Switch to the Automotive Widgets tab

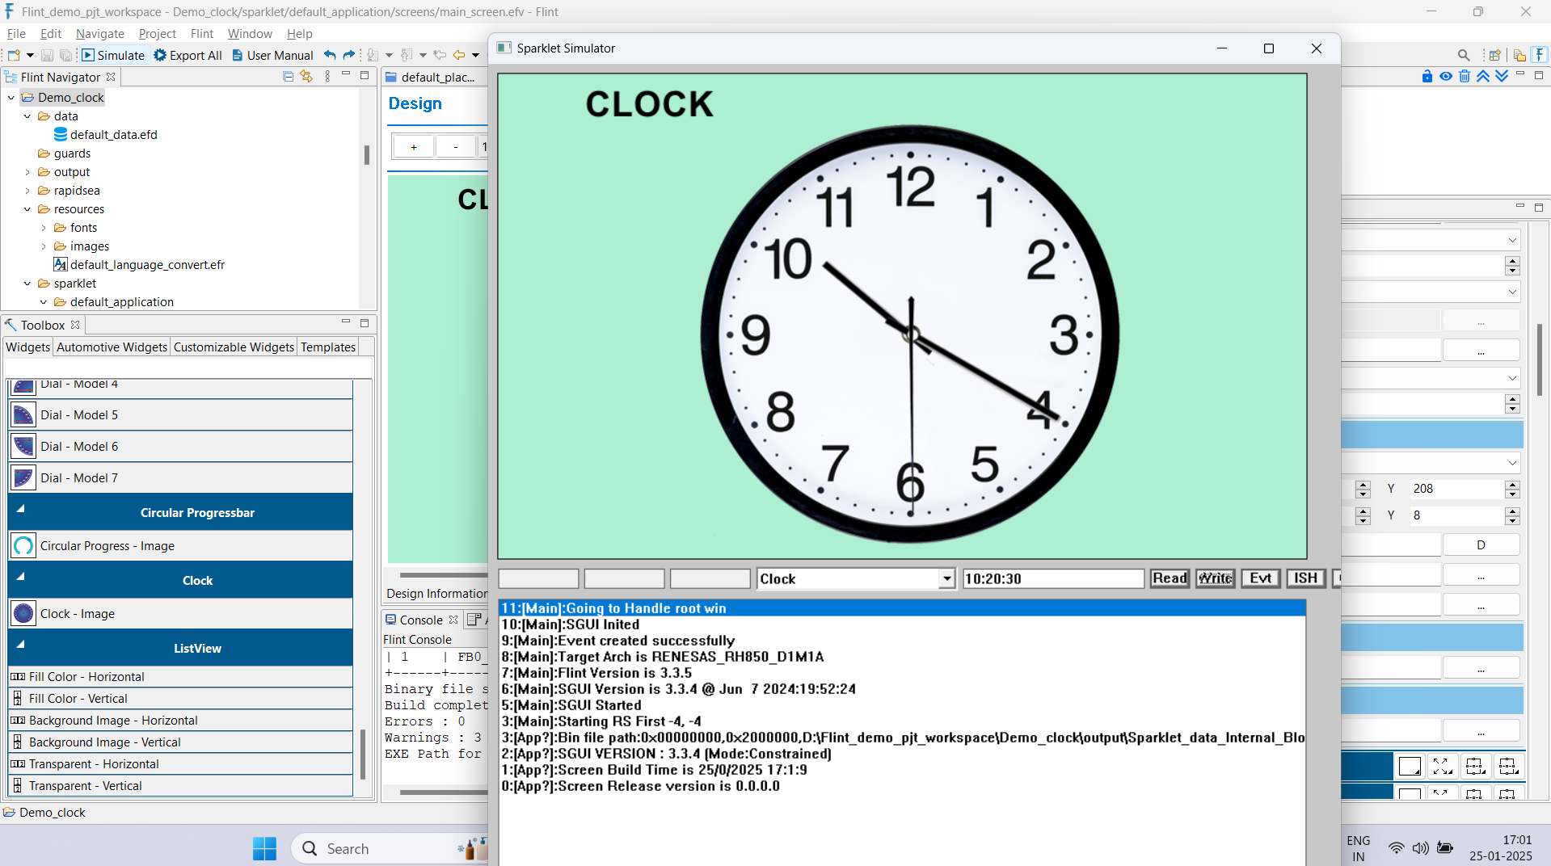[x=111, y=347]
